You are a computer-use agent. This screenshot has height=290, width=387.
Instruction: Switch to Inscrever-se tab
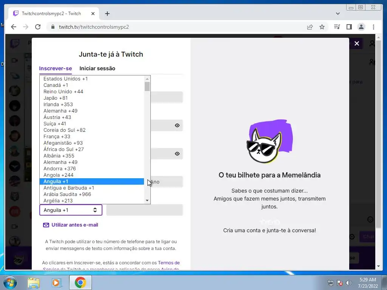(56, 68)
